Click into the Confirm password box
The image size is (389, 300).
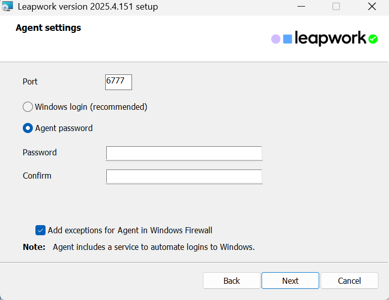pos(184,177)
